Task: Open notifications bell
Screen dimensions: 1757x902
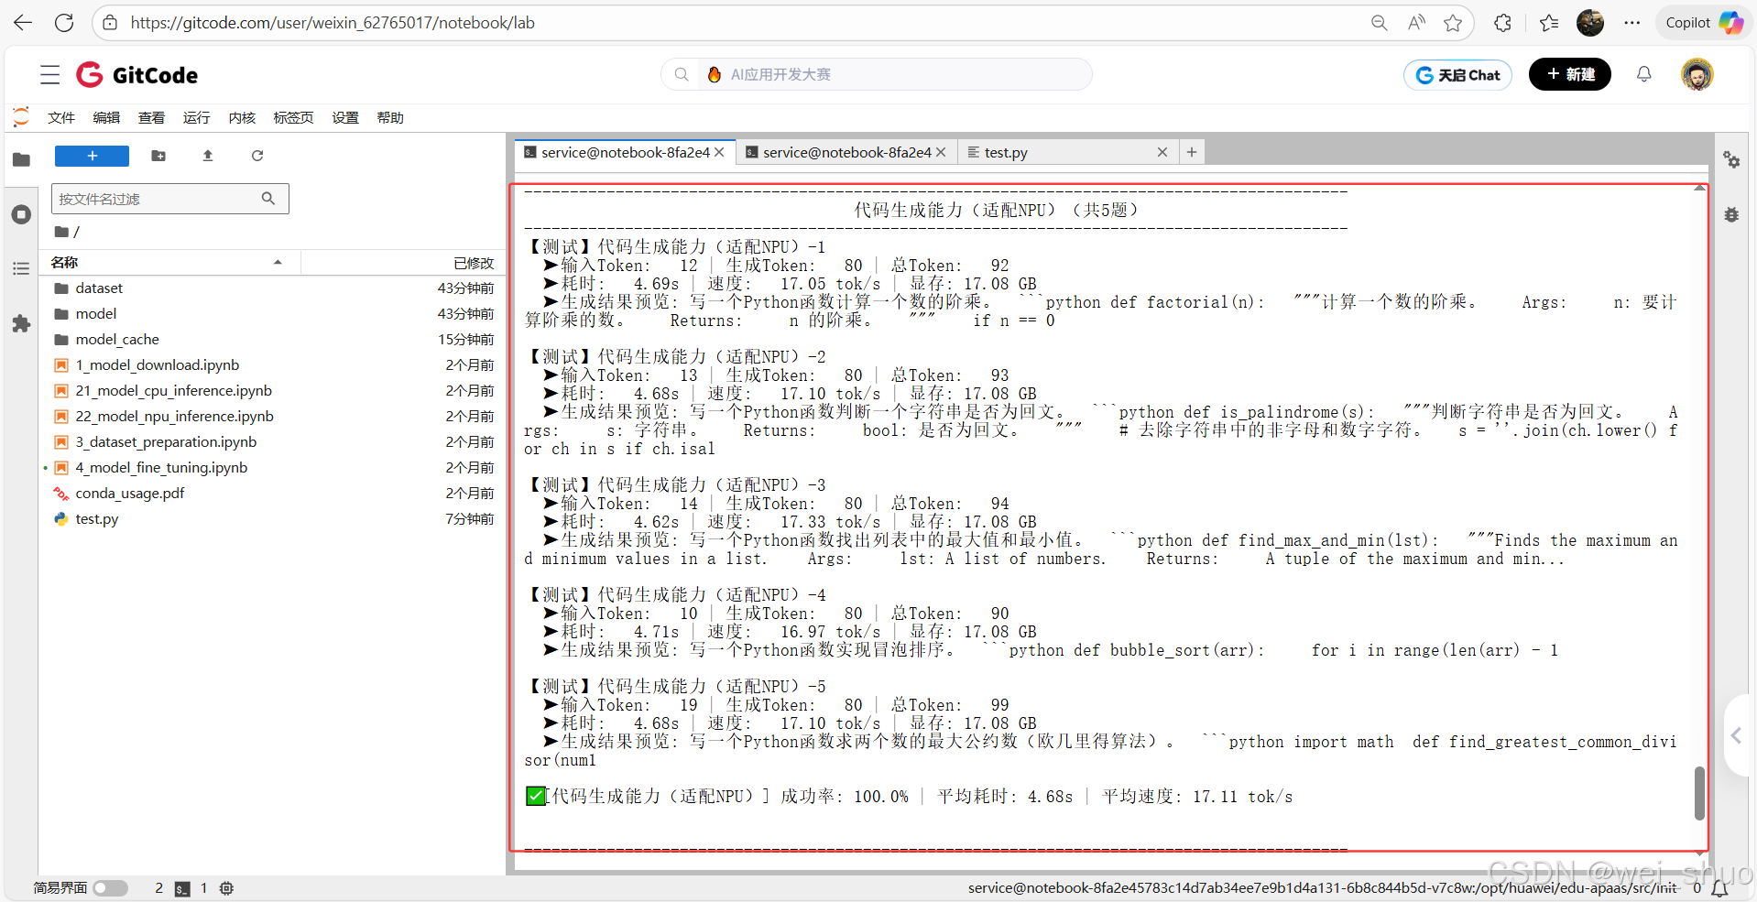Action: pos(1644,74)
